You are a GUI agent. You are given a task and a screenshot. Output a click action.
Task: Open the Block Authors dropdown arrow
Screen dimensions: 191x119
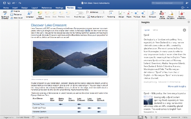165,13
